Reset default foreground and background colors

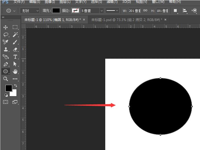(x=6, y=95)
